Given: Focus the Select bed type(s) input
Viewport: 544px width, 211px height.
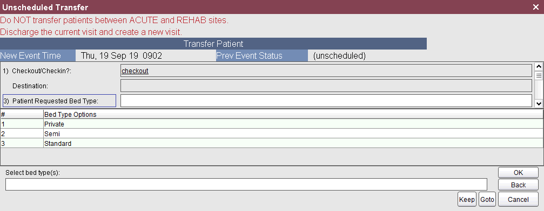Looking at the screenshot, I should click(246, 185).
